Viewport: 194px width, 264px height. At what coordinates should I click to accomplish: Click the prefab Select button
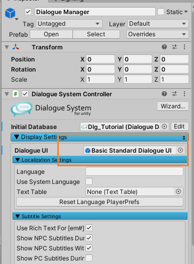[96, 34]
